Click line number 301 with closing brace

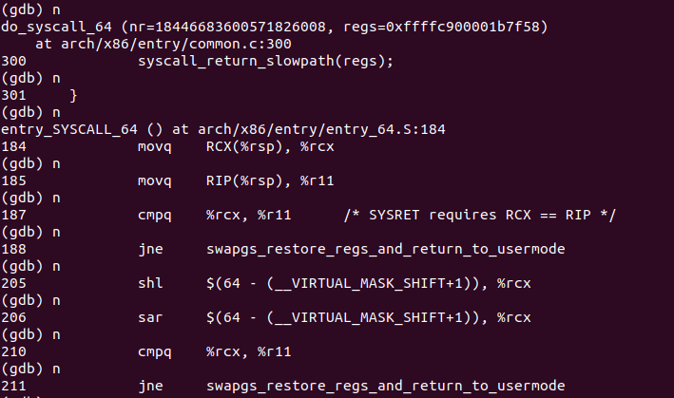(x=15, y=95)
